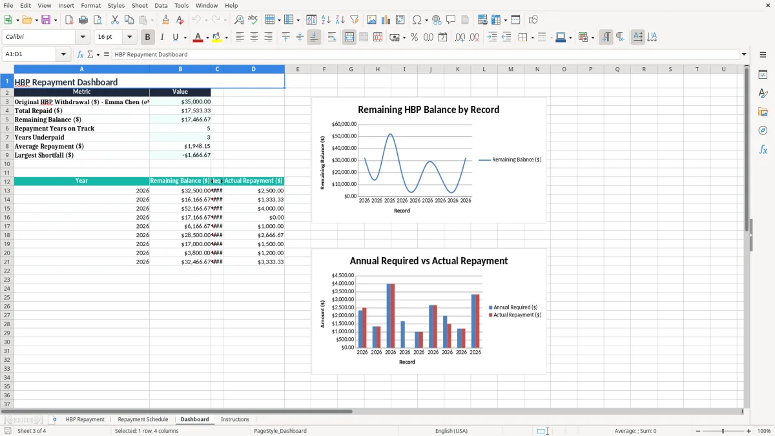Toggle Italic formatting button
Viewport: 775px width, 436px height.
coord(162,37)
